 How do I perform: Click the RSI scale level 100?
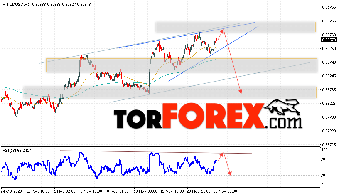pos(324,150)
